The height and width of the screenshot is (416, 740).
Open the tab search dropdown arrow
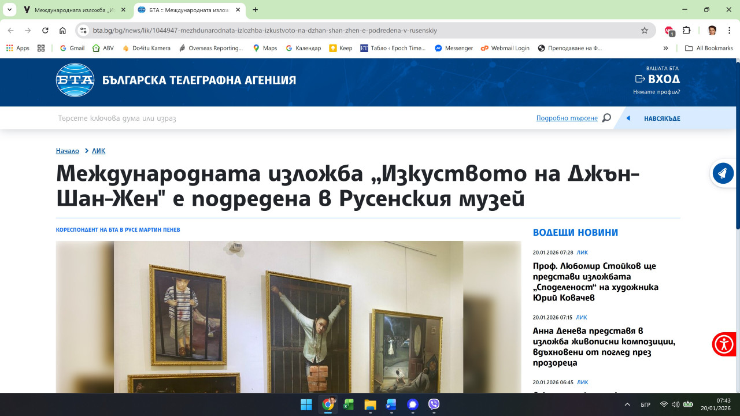click(10, 10)
